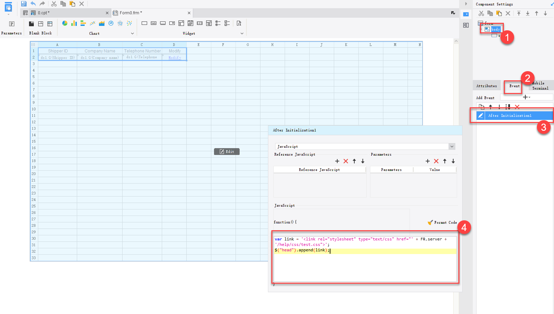This screenshot has height=314, width=554.
Task: Add a new Reference JavaScript entry
Action: (337, 161)
